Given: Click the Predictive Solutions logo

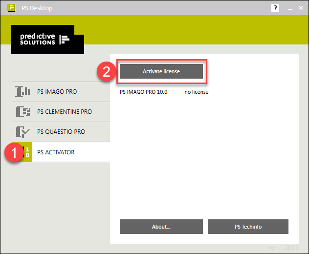Looking at the screenshot, I should [x=47, y=40].
